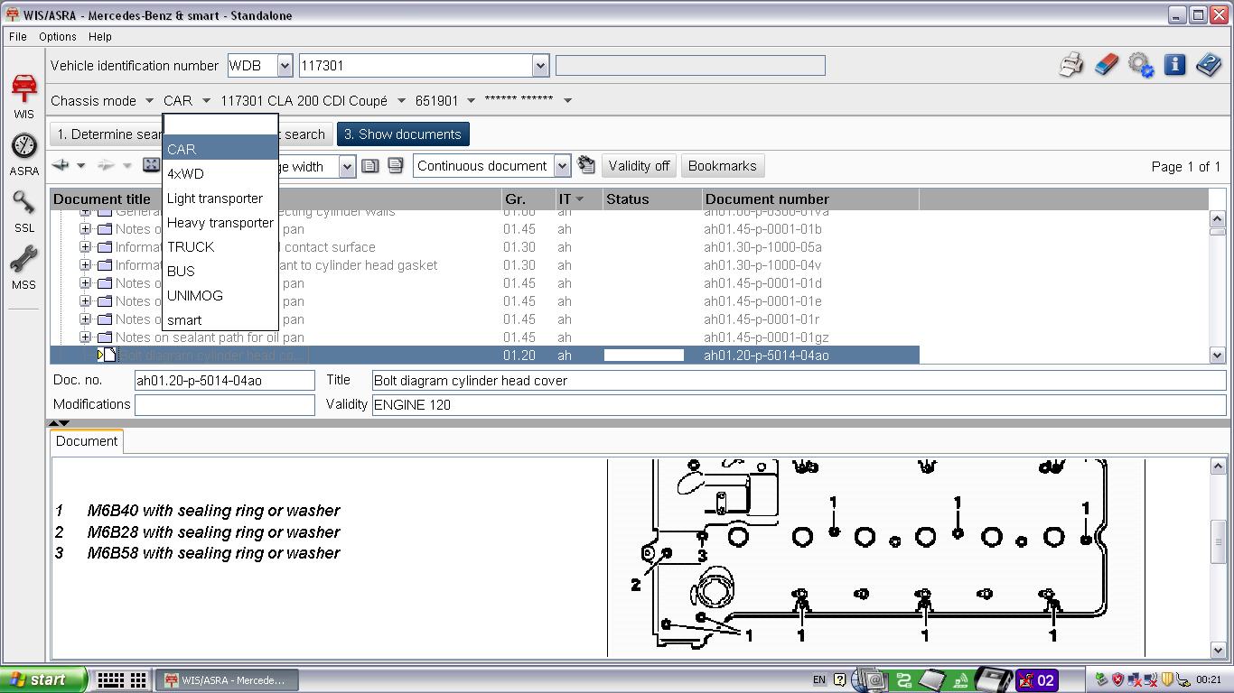Click the printer icon
This screenshot has width=1234, height=693.
1070,66
